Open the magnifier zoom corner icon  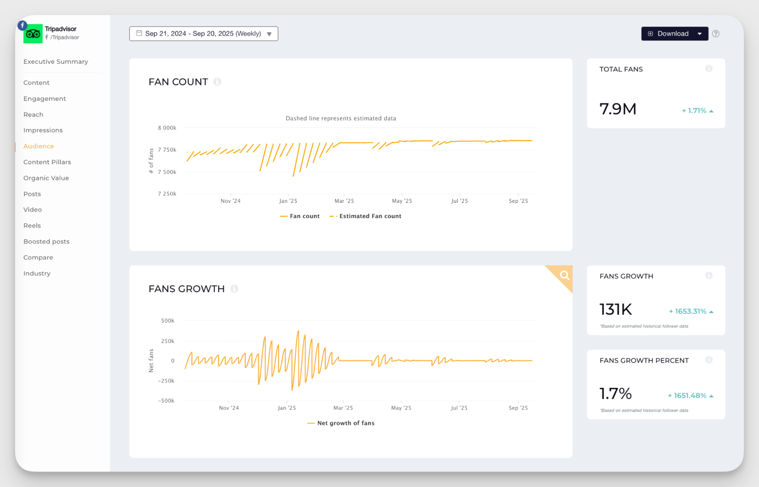[x=564, y=275]
